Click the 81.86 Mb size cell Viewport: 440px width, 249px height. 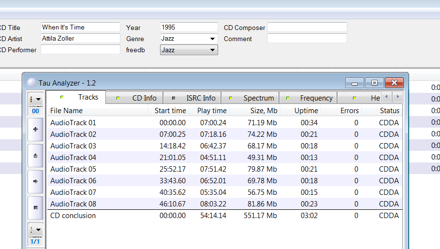click(x=262, y=204)
